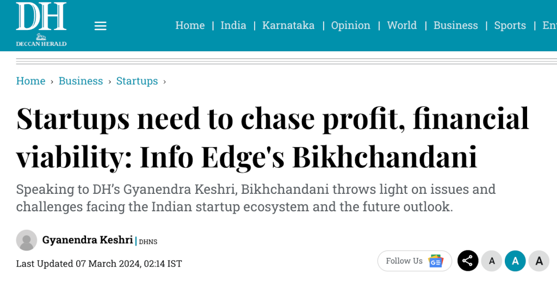
Task: Navigate to the Opinion section
Action: pos(350,26)
